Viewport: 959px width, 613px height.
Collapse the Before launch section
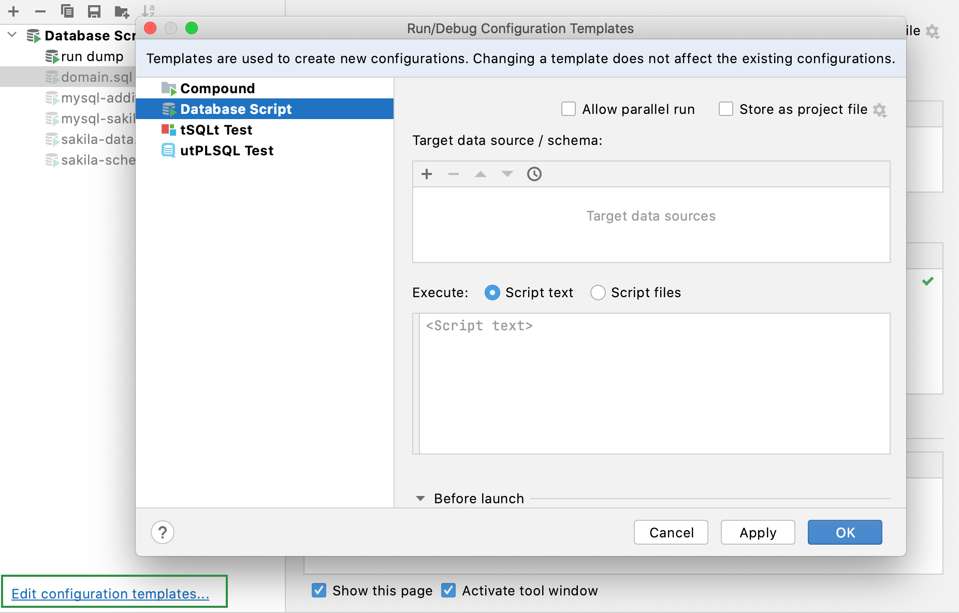coord(420,498)
